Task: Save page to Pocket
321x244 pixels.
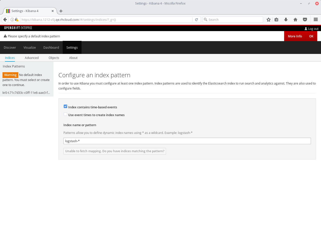Action: click(305, 20)
